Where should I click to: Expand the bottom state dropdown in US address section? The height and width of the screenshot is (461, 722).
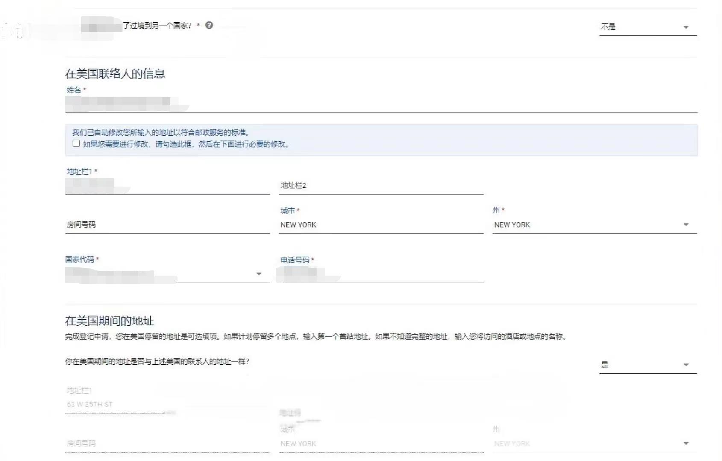point(686,443)
